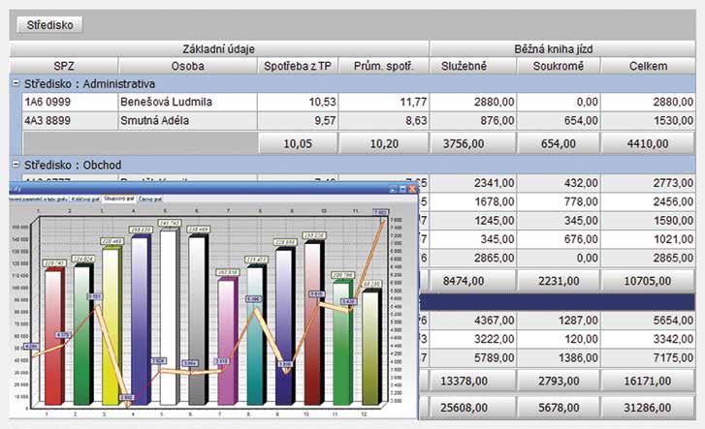Collapse the Středisko : Obchod group
The width and height of the screenshot is (705, 429).
click(x=16, y=165)
